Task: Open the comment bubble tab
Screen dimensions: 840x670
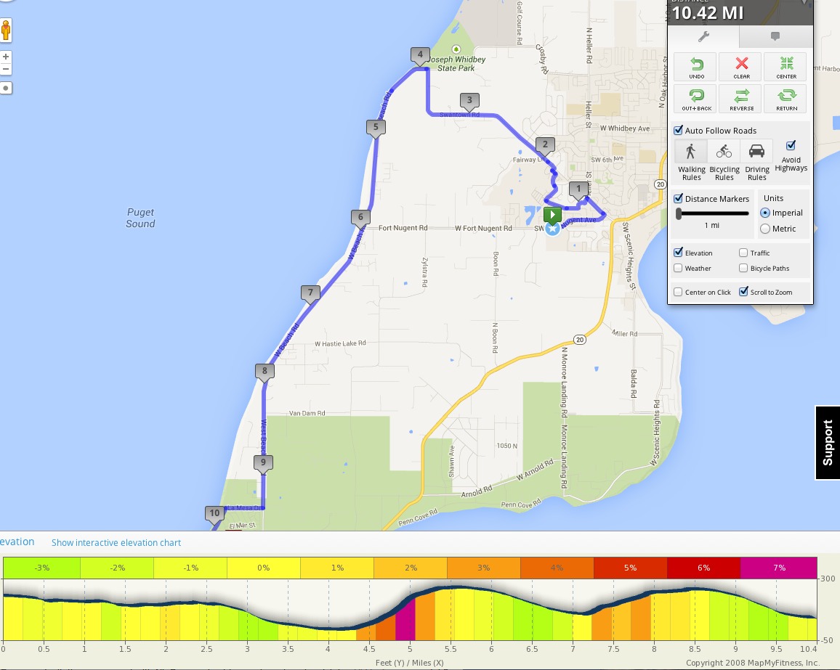Action: [x=775, y=36]
